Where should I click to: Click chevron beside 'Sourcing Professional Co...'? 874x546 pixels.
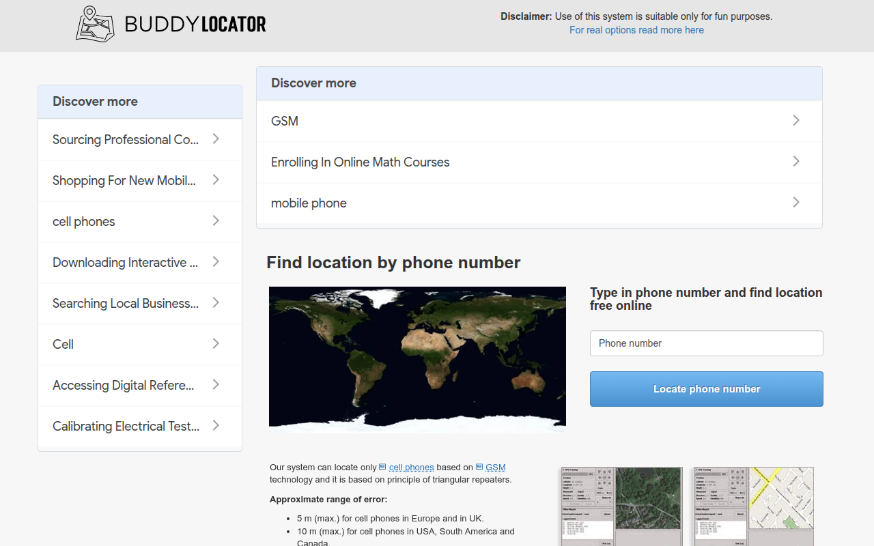tap(216, 139)
